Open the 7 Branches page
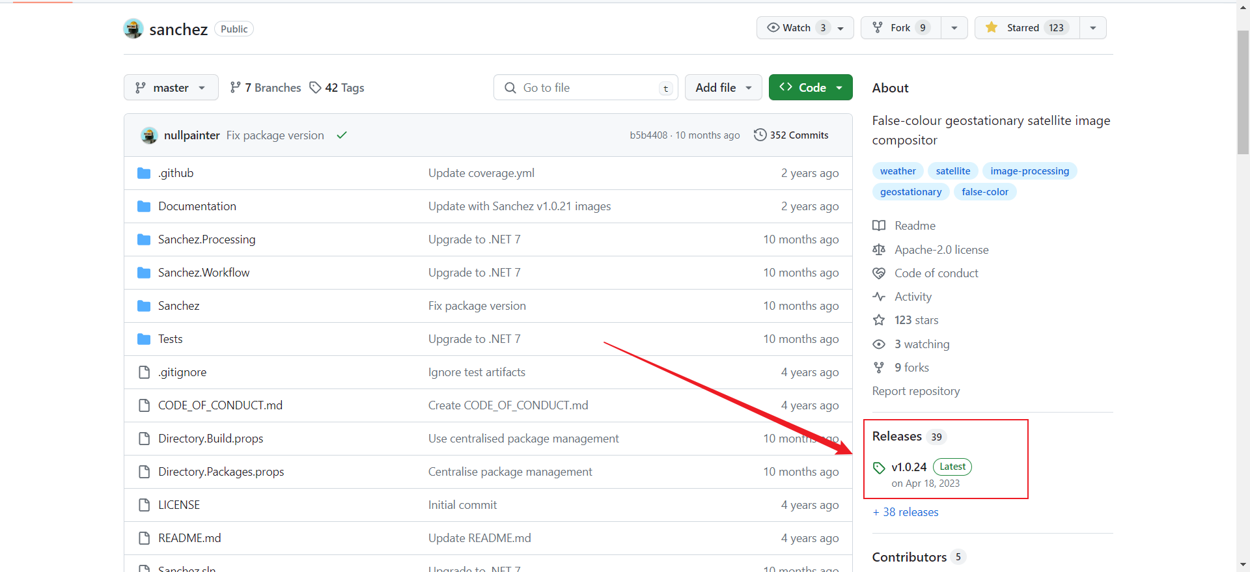1250x572 pixels. tap(266, 88)
